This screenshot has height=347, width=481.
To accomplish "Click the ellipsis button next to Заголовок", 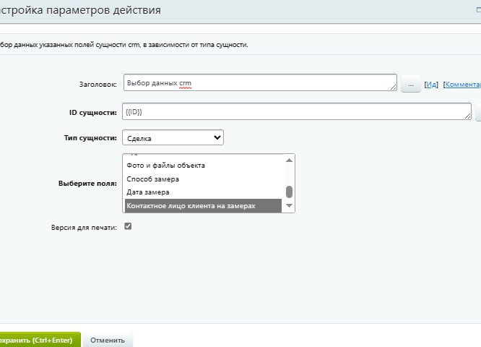I will point(410,85).
